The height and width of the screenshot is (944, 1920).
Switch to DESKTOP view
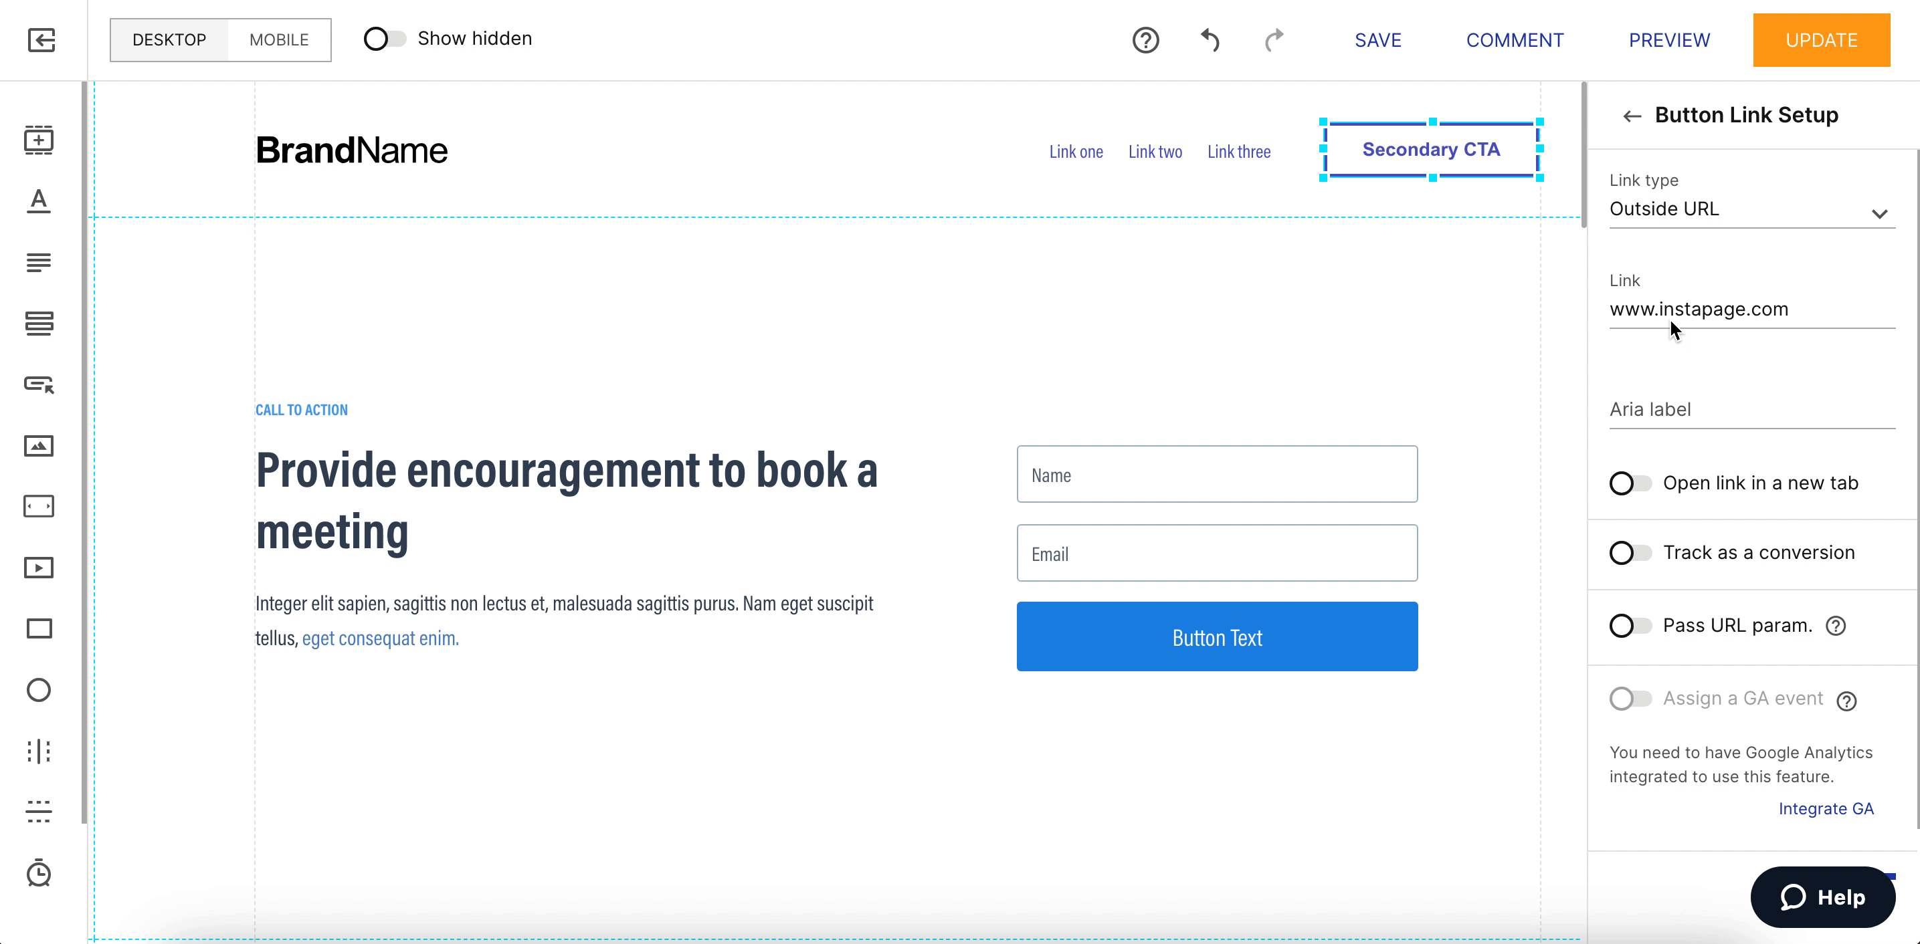pos(169,39)
